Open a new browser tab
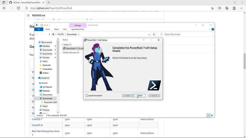Image resolution: width=246 pixels, height=138 pixels. [x=49, y=3]
